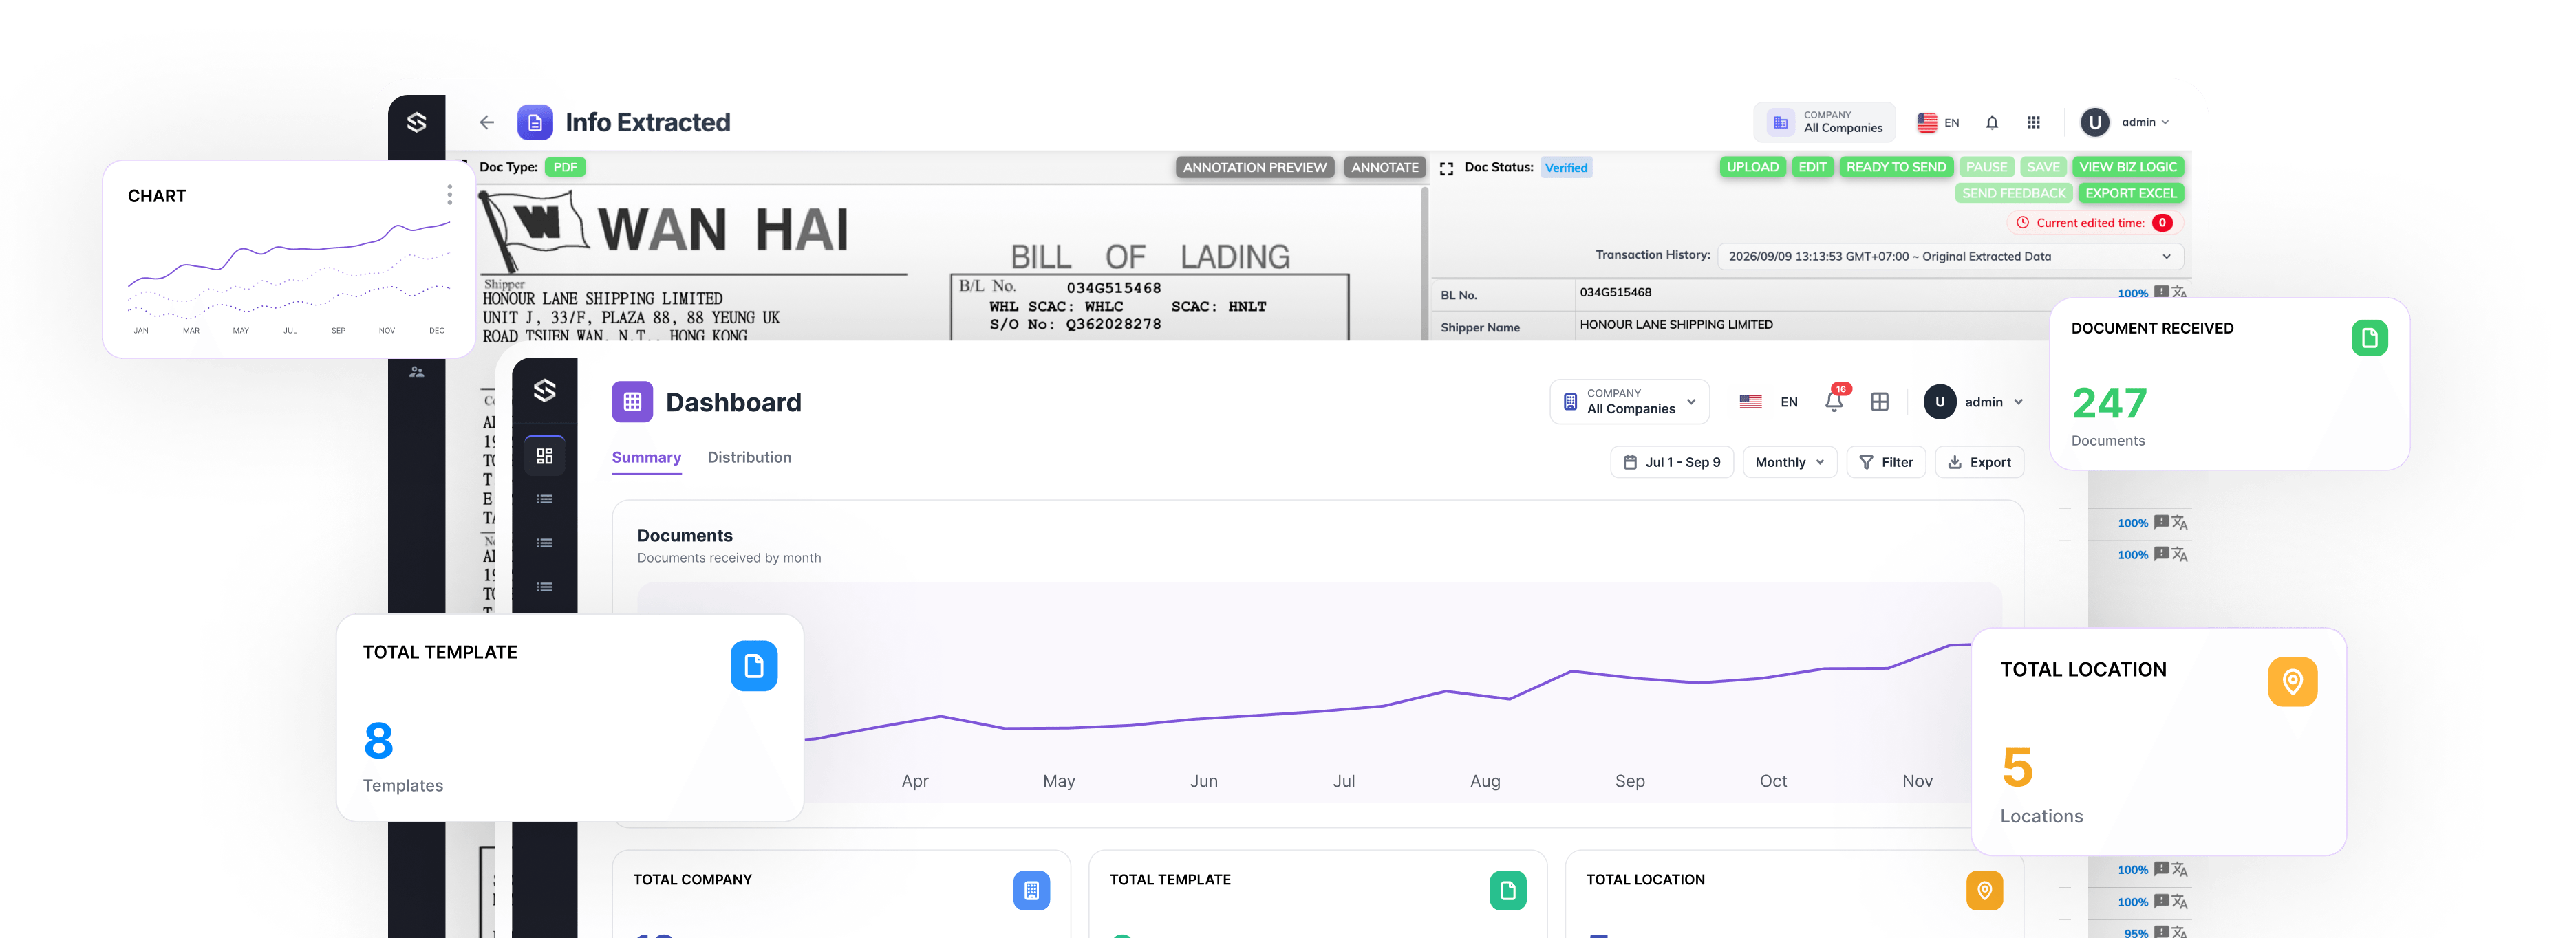Screen dimensions: 2576x938
Task: Switch to the Summary tab
Action: (646, 457)
